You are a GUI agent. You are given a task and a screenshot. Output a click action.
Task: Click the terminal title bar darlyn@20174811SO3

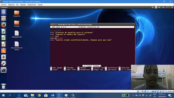pos(75,24)
